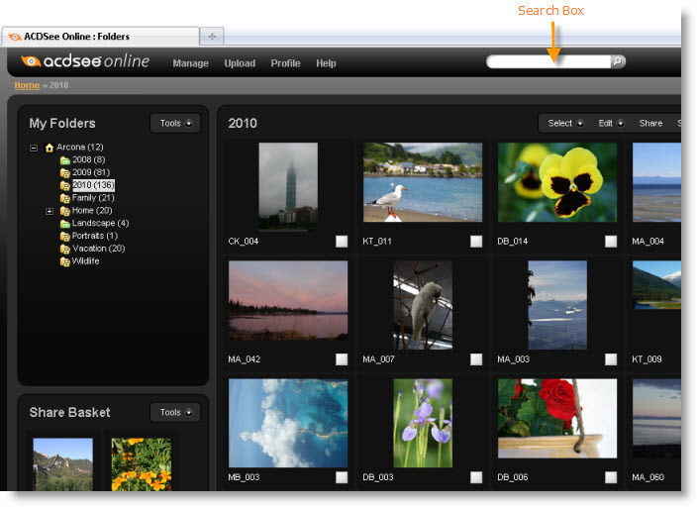Click the orange flowers photo in Share Basket
Viewport: 697px width, 507px height.
point(141,464)
